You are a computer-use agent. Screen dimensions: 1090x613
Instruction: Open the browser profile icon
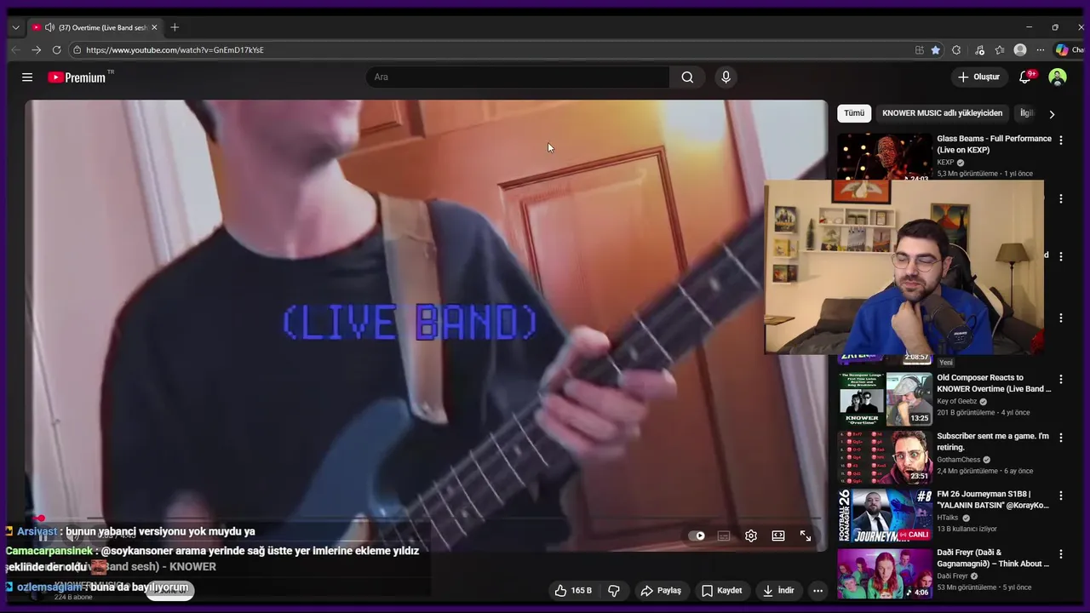(x=1020, y=50)
